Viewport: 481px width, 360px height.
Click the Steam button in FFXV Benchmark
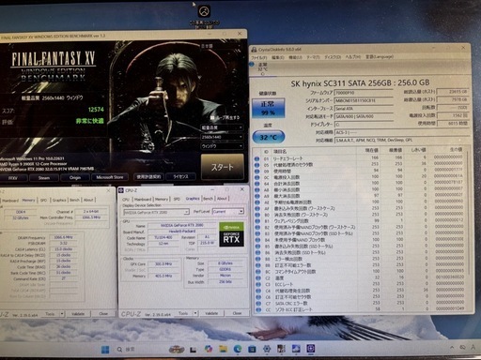coord(44,178)
